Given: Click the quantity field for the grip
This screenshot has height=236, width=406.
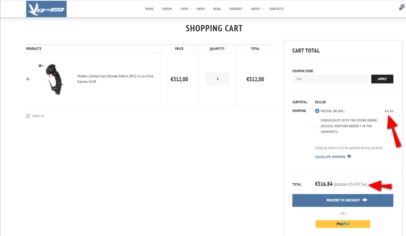Looking at the screenshot, I should pyautogui.click(x=217, y=79).
